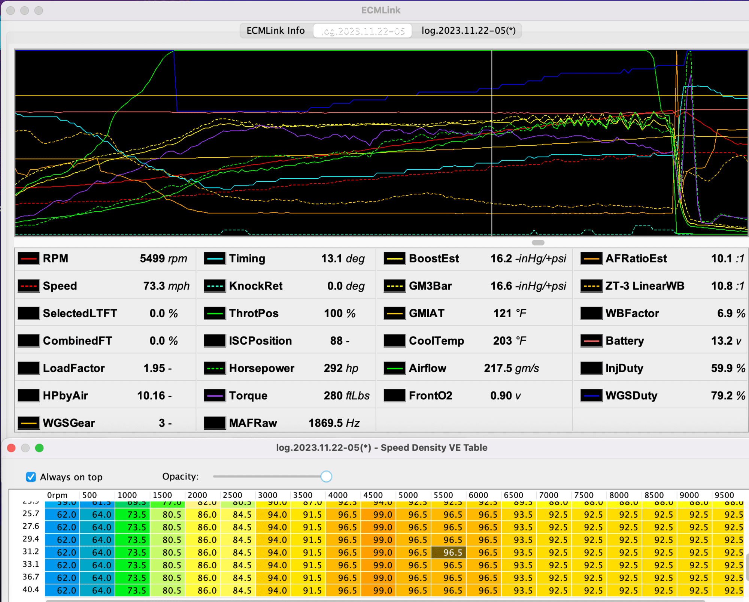The width and height of the screenshot is (749, 602).
Task: Click the 62.0 cell in 36.7 row
Action: click(x=62, y=578)
